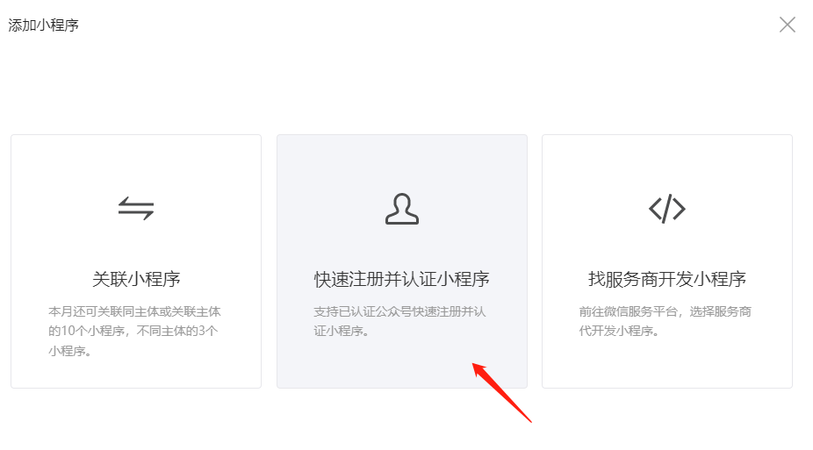
Task: Select the 关联小程序 card title
Action: 136,279
